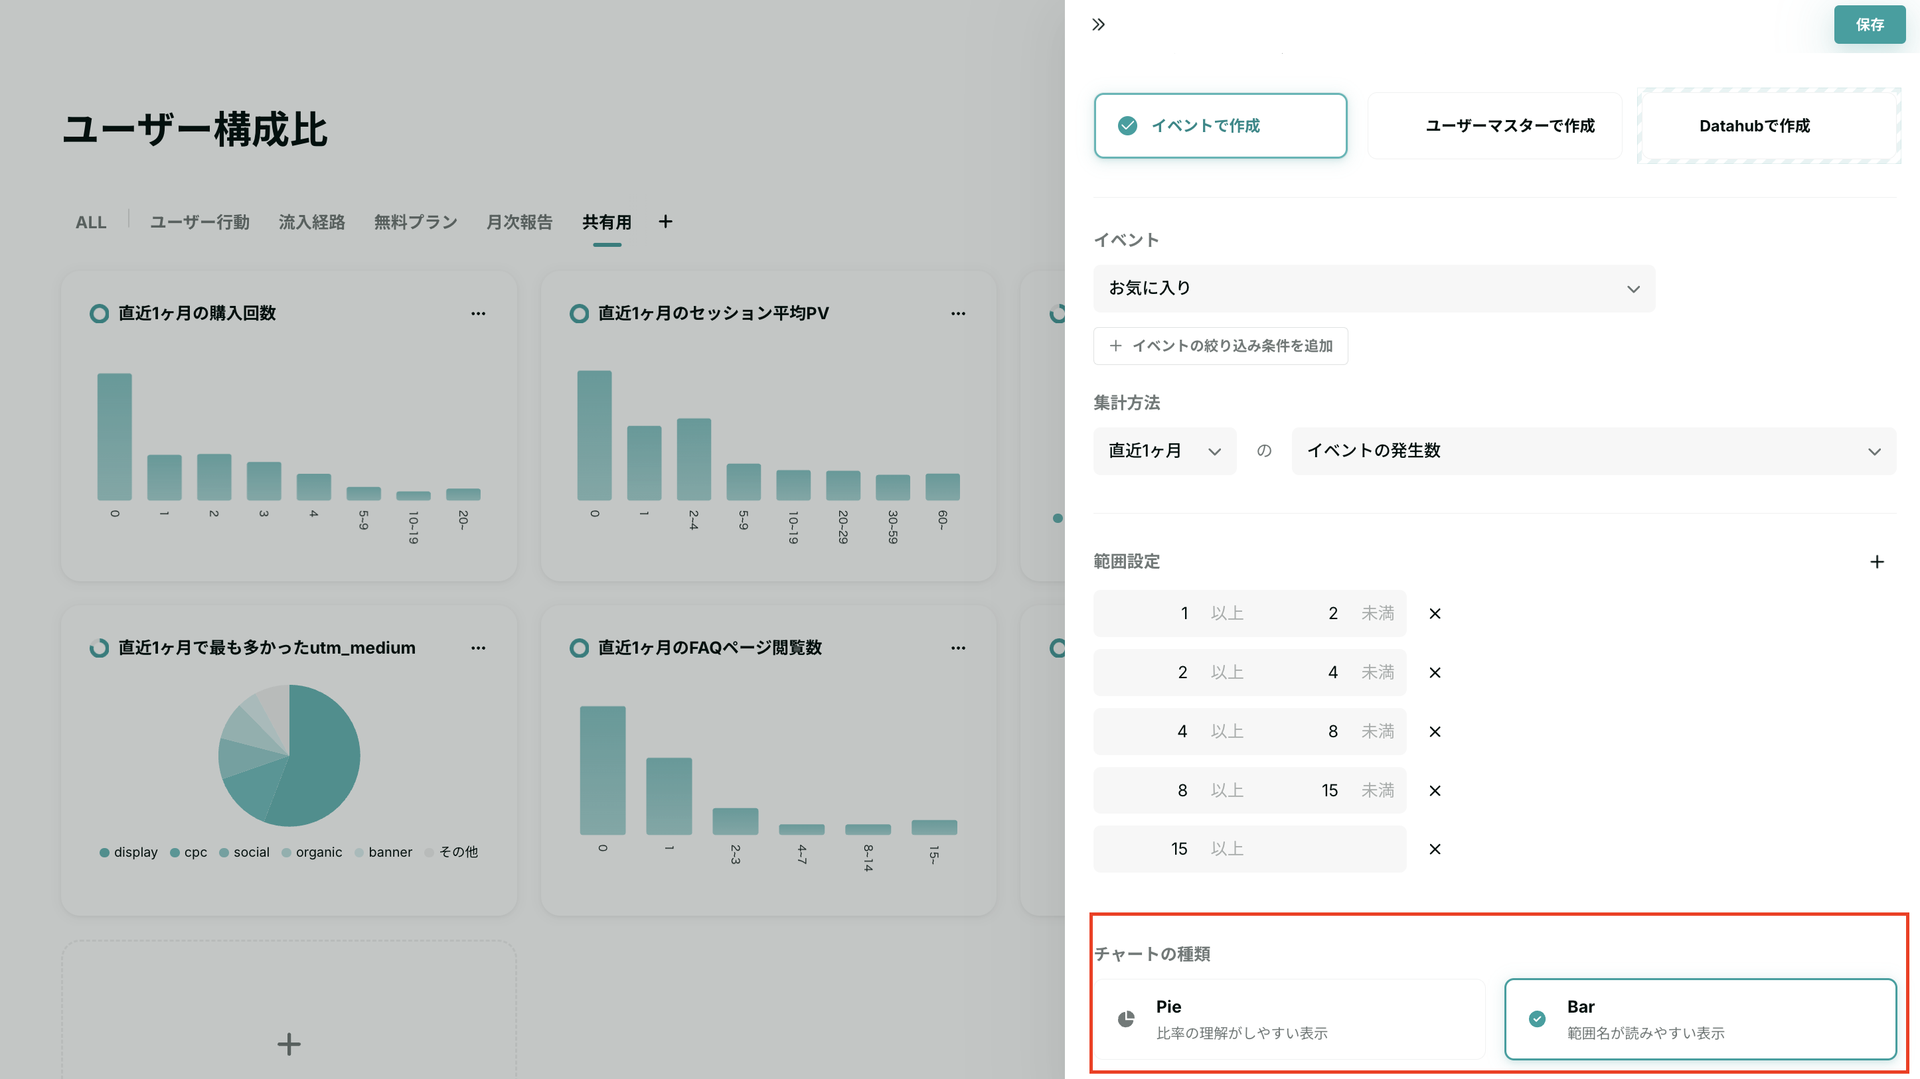The width and height of the screenshot is (1920, 1079).
Task: Add イベントの絞り込み条件を追加 filter condition
Action: click(1220, 346)
